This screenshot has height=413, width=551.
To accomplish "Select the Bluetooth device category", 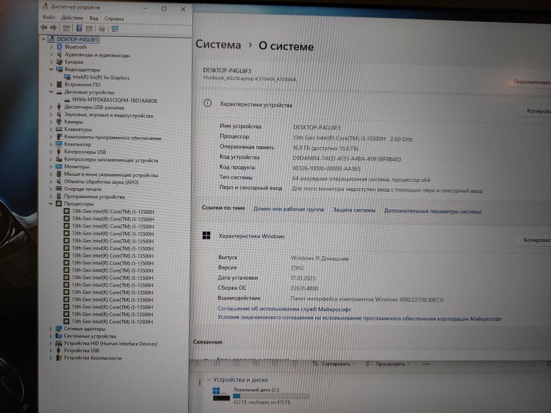I will click(75, 47).
